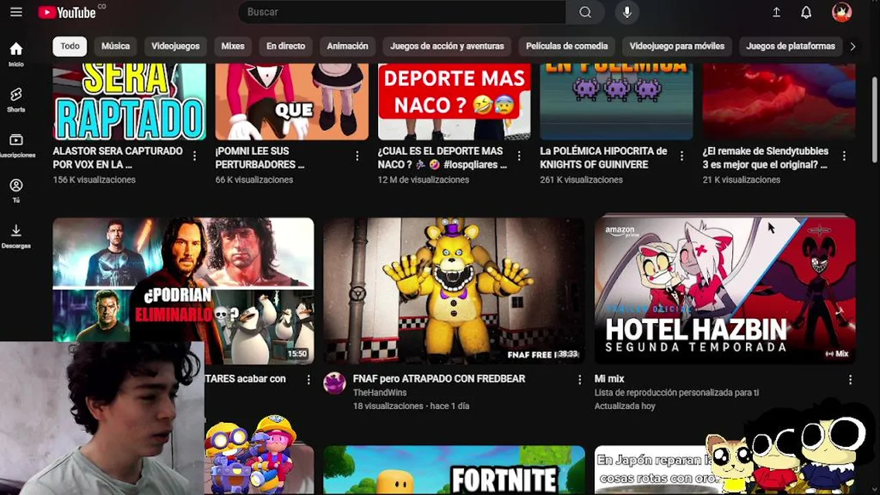880x495 pixels.
Task: Open ¿CUAL ES EL DEPORTE MAS NACO title
Action: pos(442,157)
